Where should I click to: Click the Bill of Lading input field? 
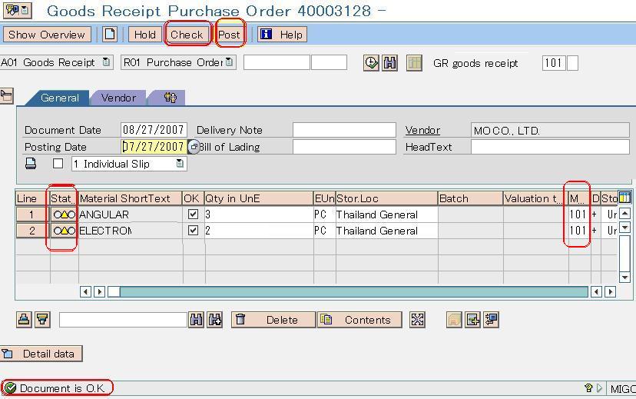(x=344, y=147)
